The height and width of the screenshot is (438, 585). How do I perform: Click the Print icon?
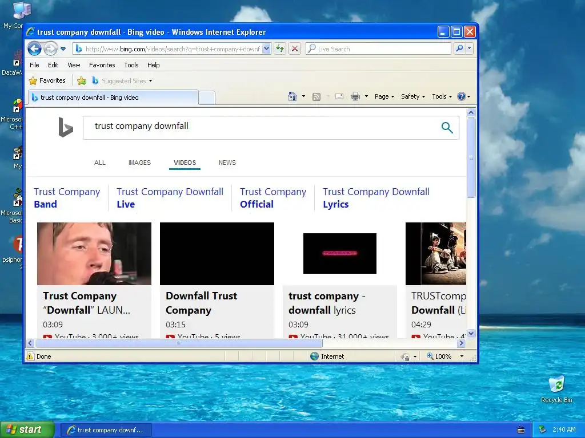pyautogui.click(x=355, y=96)
